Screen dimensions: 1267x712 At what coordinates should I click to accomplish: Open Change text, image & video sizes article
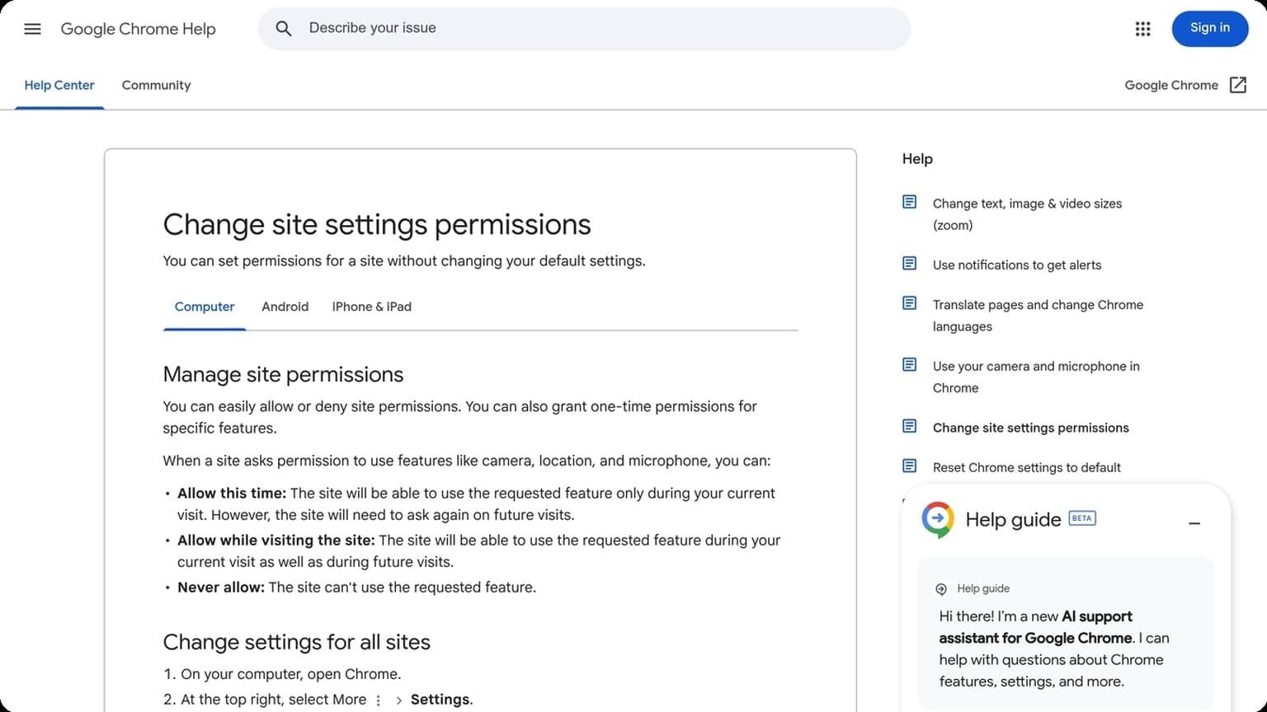click(1027, 214)
